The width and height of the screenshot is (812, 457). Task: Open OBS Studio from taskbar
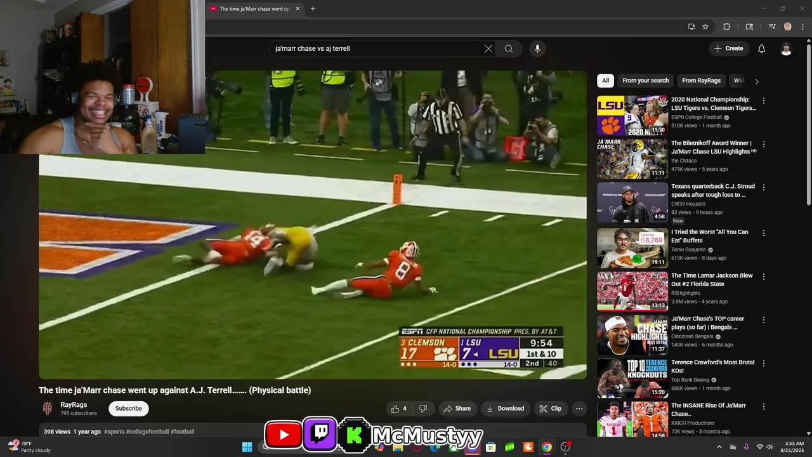pyautogui.click(x=565, y=447)
